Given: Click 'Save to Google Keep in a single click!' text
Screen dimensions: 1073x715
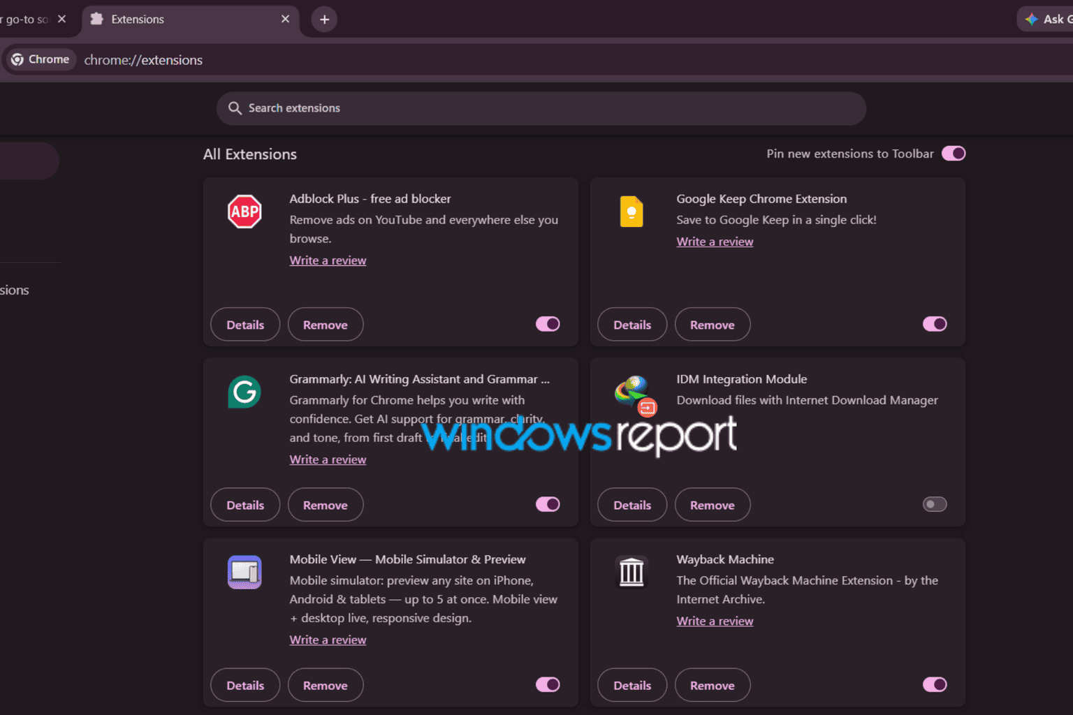Looking at the screenshot, I should coord(776,220).
